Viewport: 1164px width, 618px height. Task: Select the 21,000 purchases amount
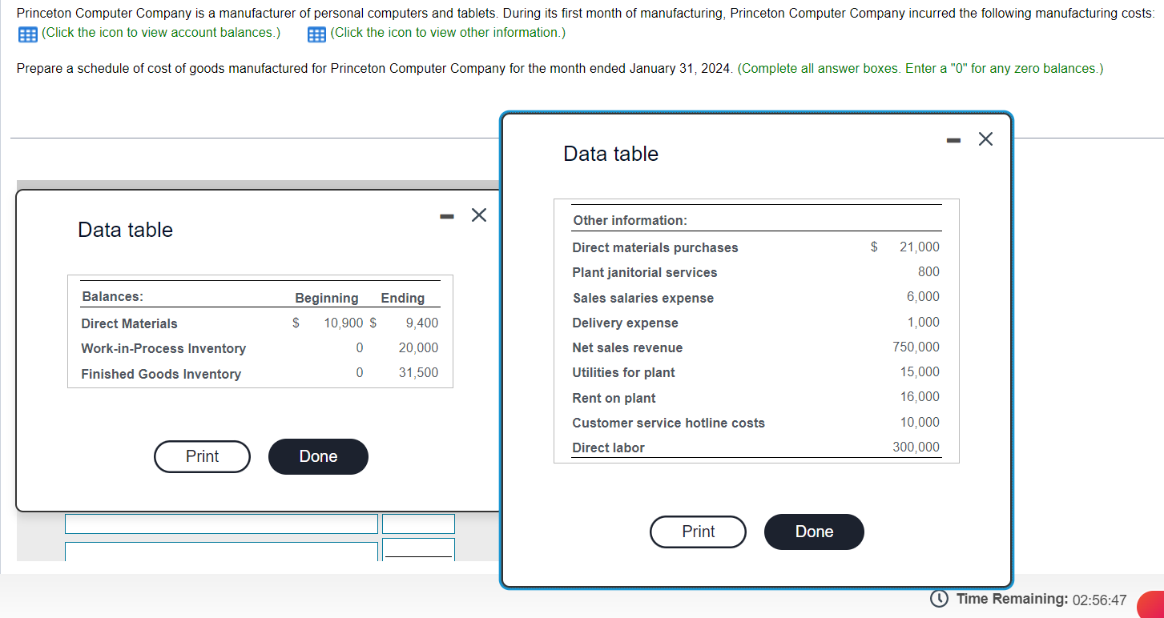920,247
